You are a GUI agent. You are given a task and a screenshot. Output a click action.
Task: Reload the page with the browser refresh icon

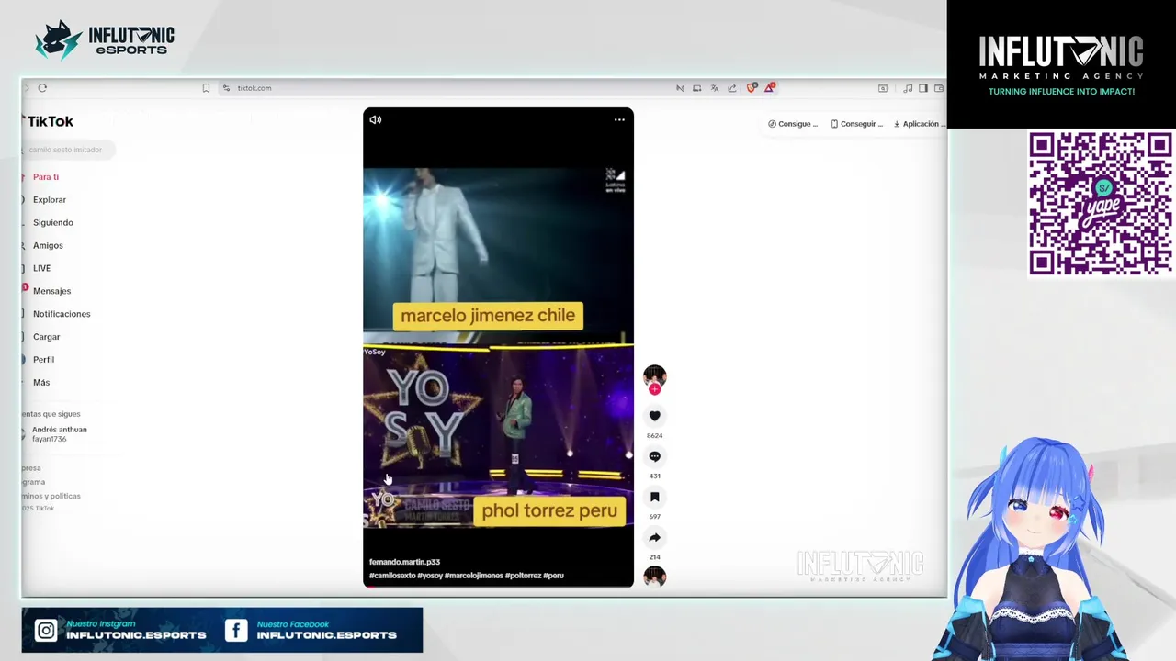pyautogui.click(x=42, y=88)
